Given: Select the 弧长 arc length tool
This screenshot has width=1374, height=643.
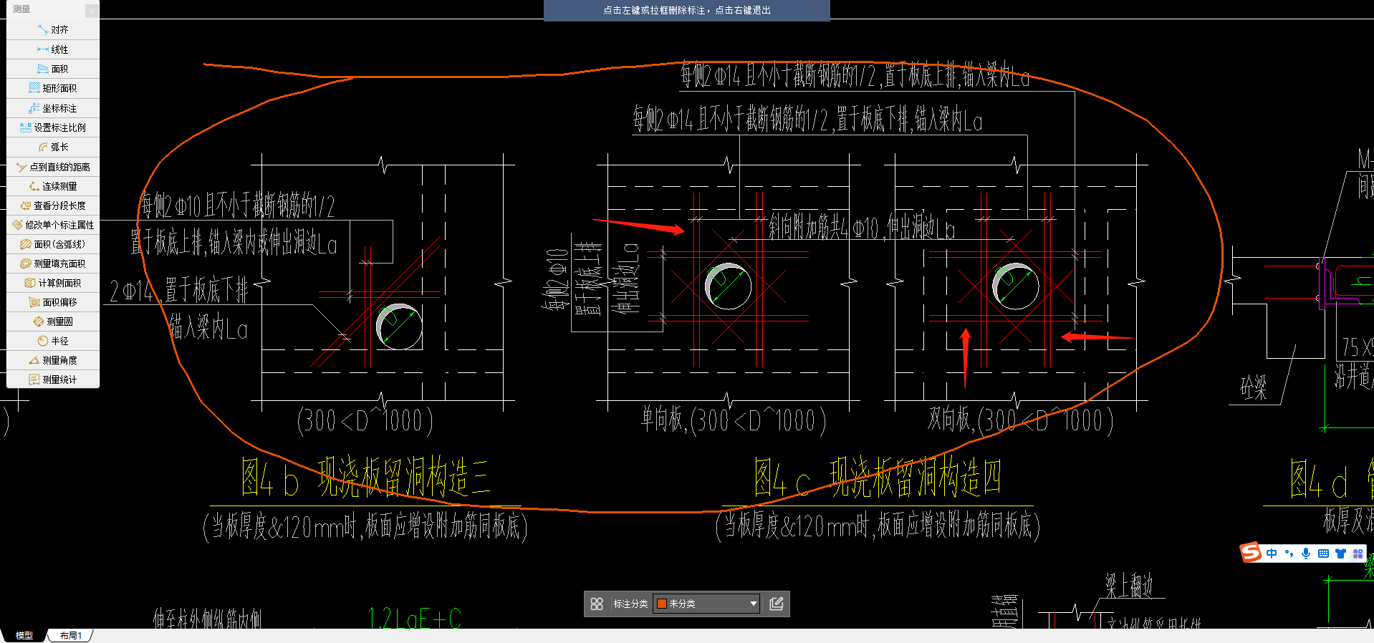Looking at the screenshot, I should 53,147.
